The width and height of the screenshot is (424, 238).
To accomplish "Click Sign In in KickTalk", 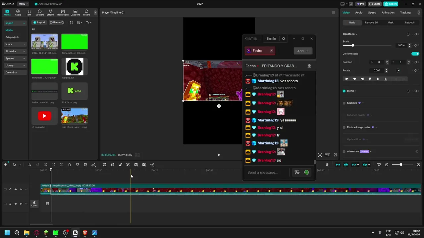I will pyautogui.click(x=271, y=39).
